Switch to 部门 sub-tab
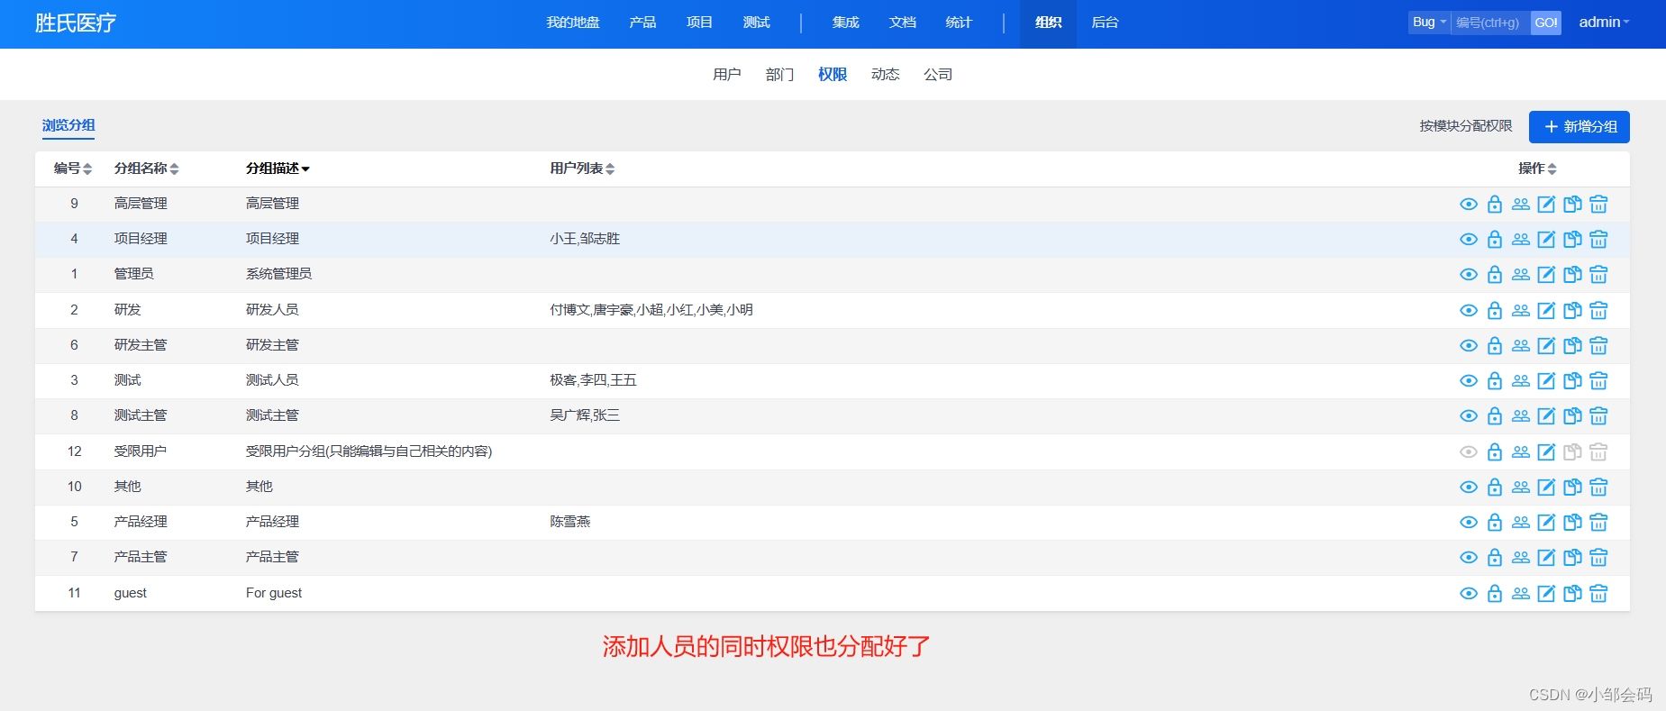This screenshot has height=711, width=1666. click(x=779, y=75)
